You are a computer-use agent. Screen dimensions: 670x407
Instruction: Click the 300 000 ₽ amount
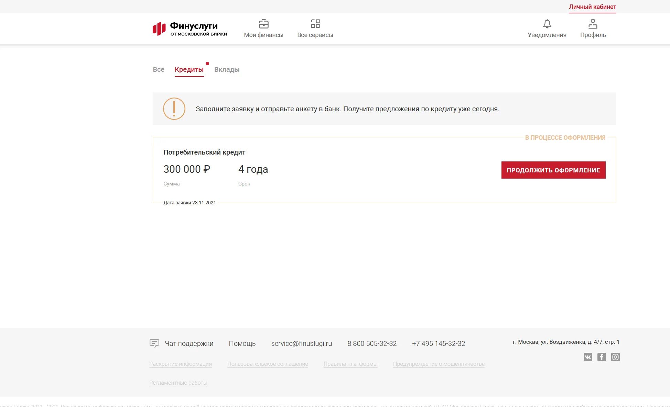[187, 169]
